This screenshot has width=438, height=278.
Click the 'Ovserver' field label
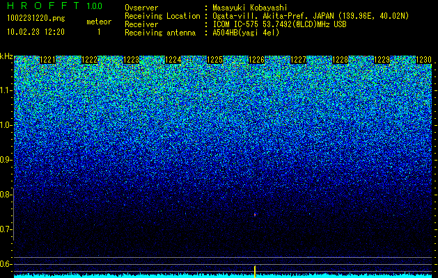pyautogui.click(x=141, y=8)
